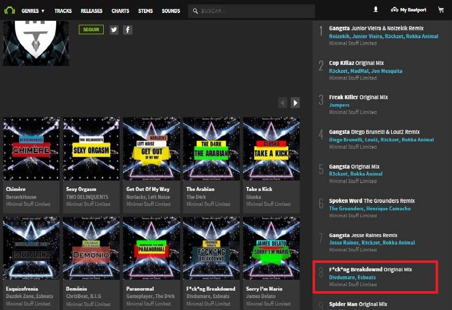This screenshot has height=310, width=452.
Task: Open Sexy Orgasm release cover art
Action: (91, 149)
